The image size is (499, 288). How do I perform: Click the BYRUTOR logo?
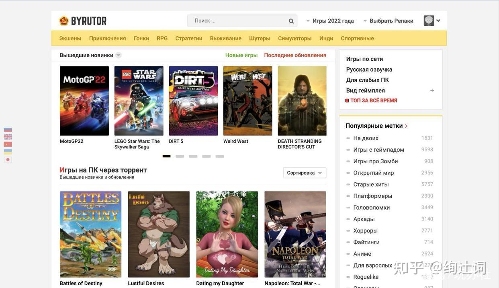pos(83,21)
